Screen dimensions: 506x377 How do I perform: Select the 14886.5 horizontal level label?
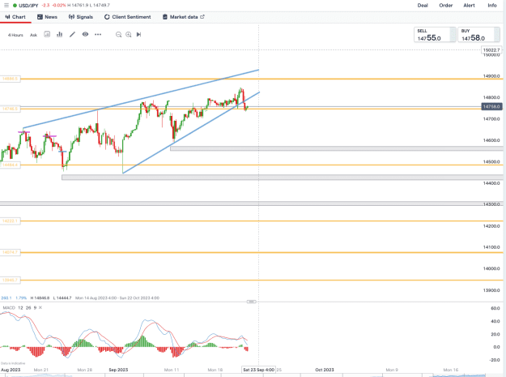pos(10,79)
